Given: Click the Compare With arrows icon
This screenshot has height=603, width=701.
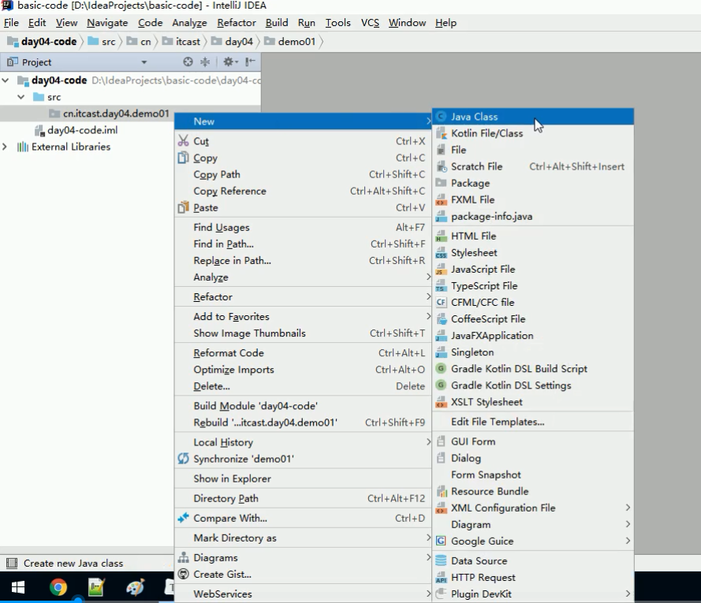Looking at the screenshot, I should [x=183, y=518].
